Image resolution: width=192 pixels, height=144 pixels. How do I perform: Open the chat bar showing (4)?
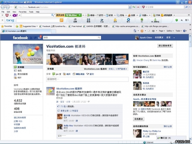point(171,138)
